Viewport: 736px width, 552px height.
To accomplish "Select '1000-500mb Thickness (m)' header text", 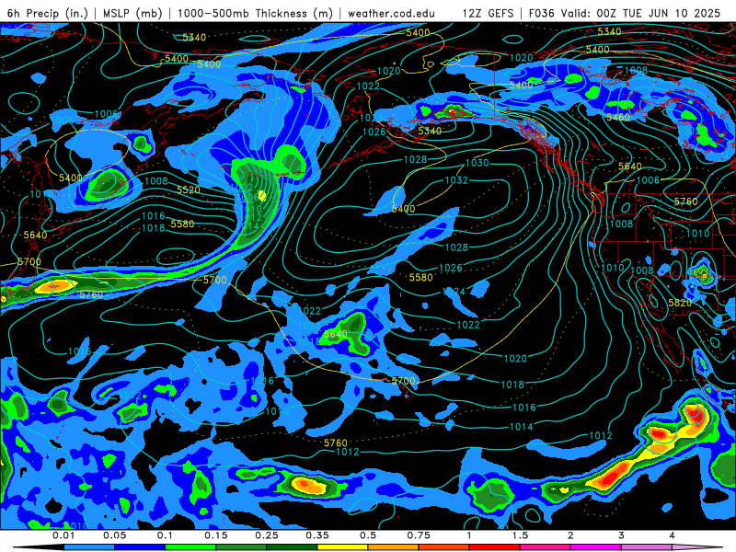I will coord(255,13).
